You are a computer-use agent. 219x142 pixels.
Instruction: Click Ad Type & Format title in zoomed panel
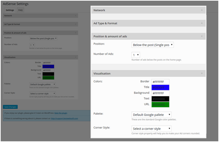click(x=105, y=23)
